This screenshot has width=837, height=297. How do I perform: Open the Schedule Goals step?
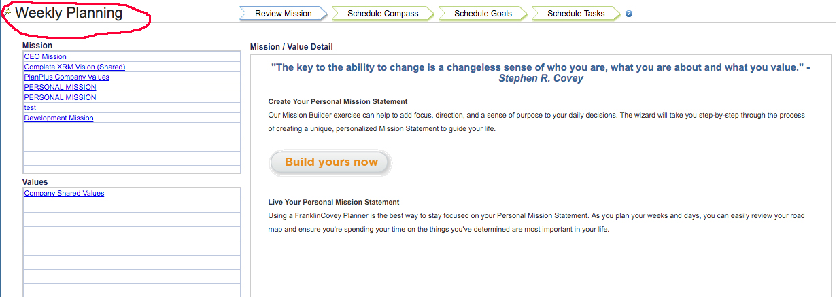(483, 14)
